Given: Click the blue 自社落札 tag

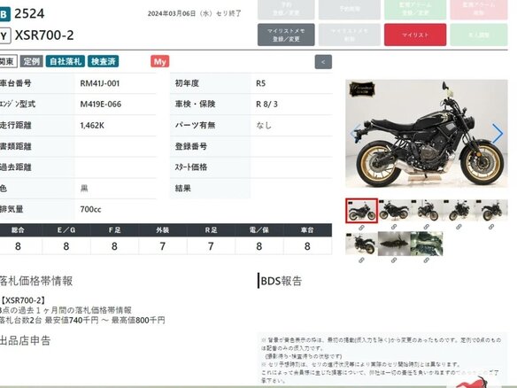Looking at the screenshot, I should tap(66, 61).
